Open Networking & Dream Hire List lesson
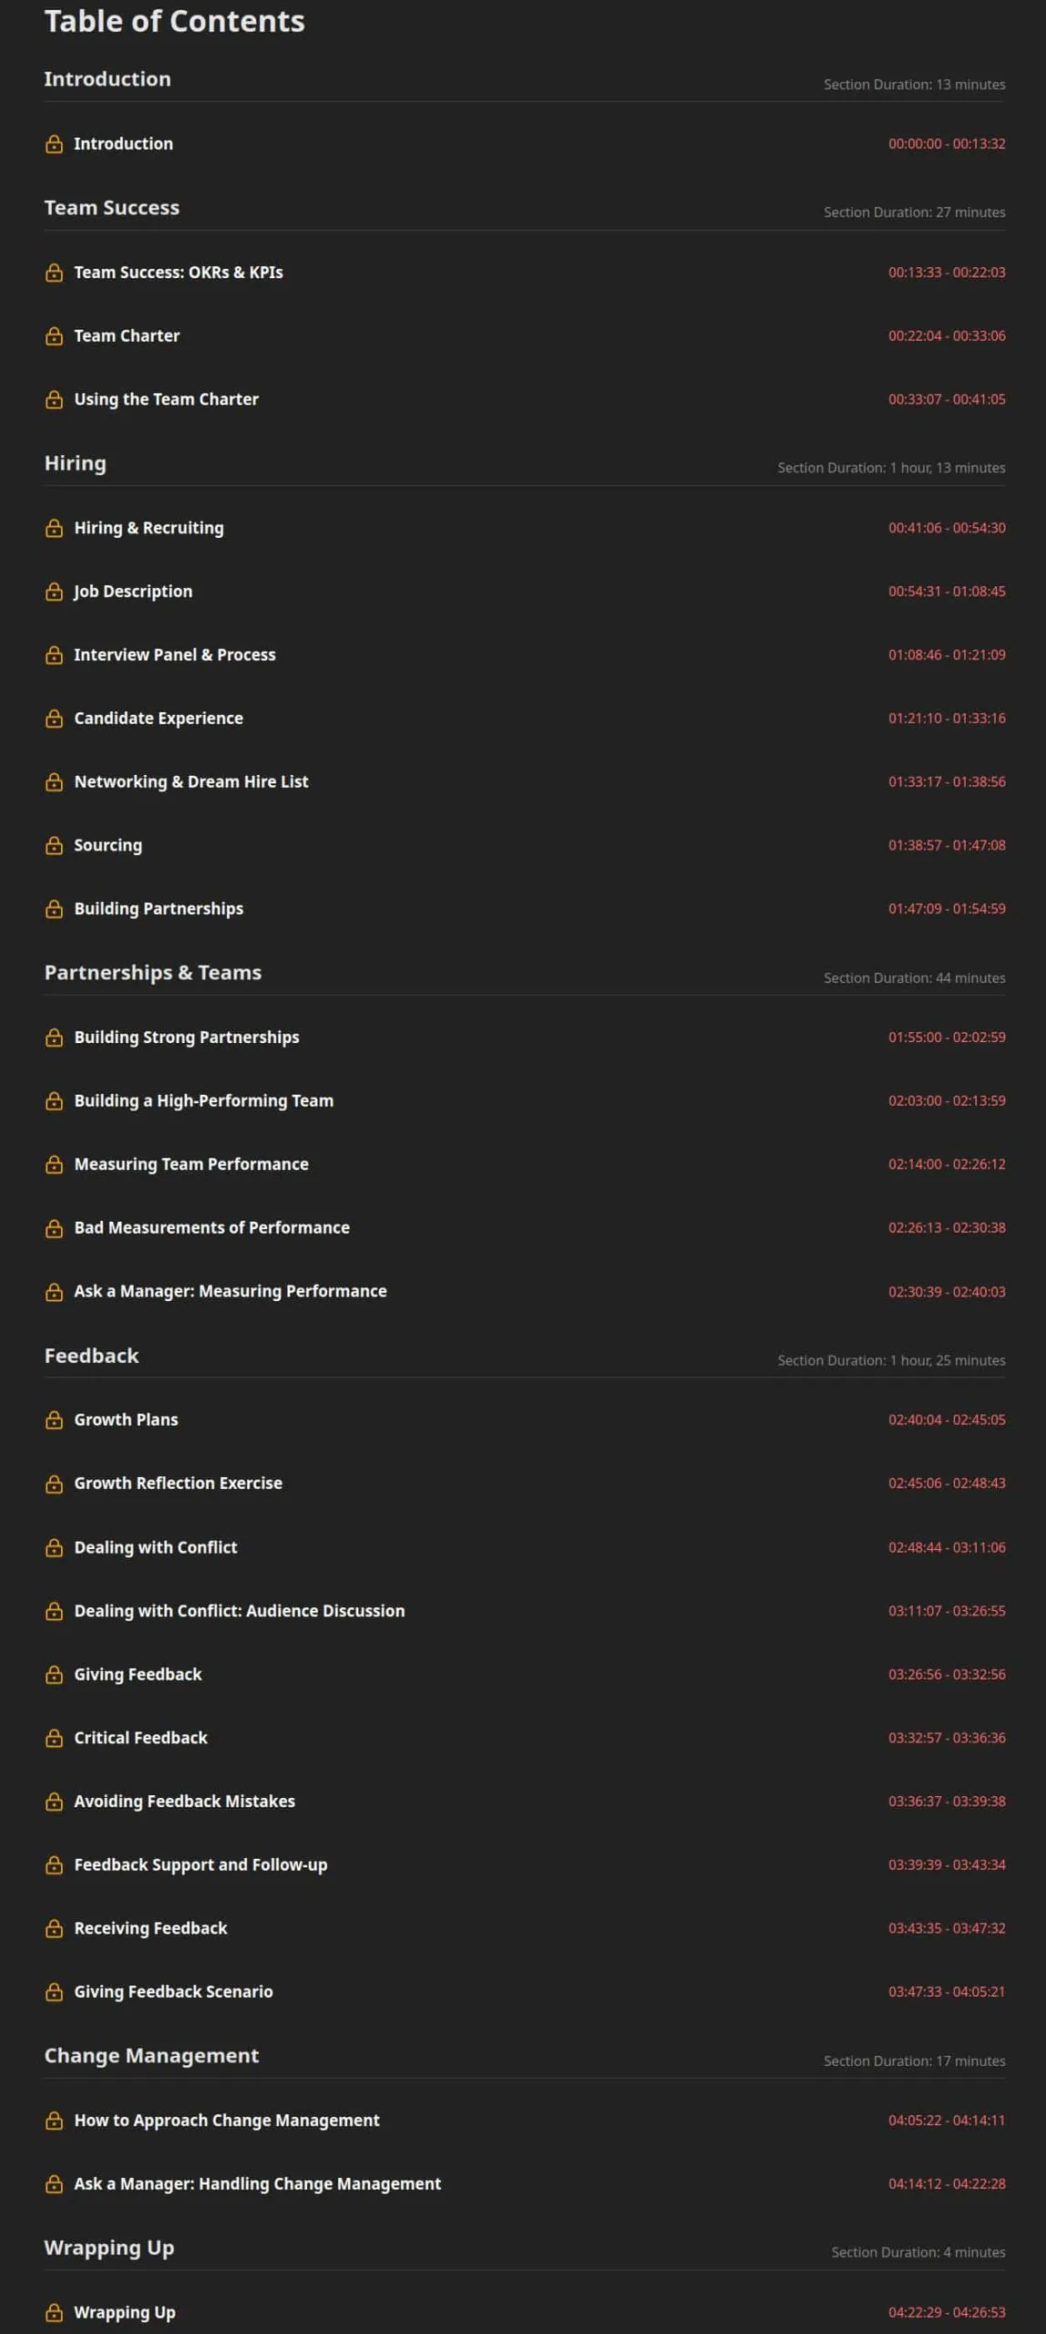This screenshot has height=2334, width=1046. pyautogui.click(x=191, y=781)
